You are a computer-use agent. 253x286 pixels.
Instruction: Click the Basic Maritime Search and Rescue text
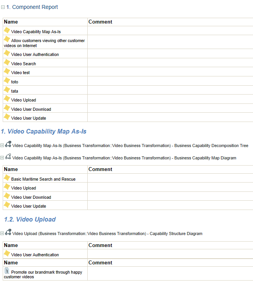43,179
